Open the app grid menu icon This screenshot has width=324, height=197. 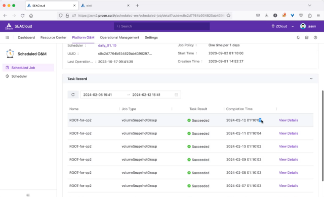coord(7,37)
